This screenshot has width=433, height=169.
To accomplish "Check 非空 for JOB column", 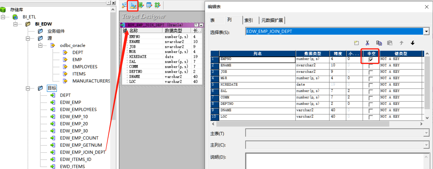I will pyautogui.click(x=371, y=72).
